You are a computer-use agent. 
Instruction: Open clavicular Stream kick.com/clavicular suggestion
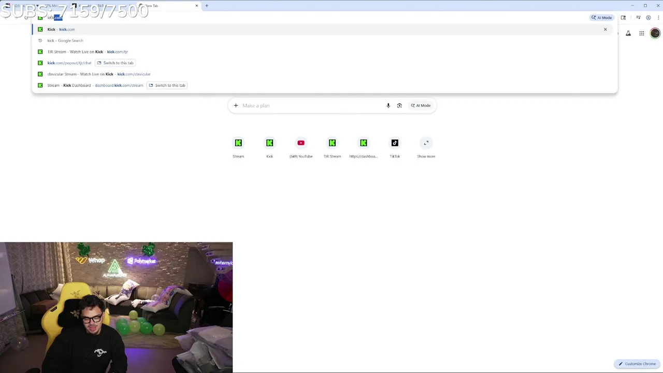click(x=324, y=74)
